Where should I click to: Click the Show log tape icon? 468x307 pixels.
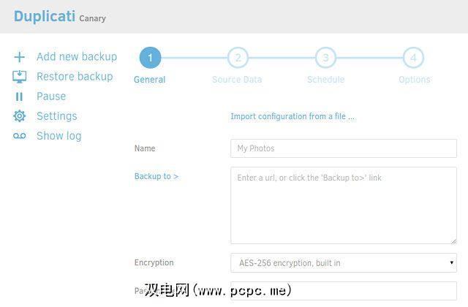point(20,136)
